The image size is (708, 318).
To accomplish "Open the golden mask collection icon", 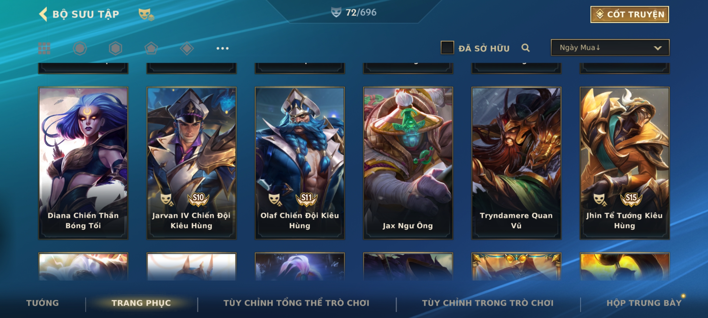I will pyautogui.click(x=146, y=14).
